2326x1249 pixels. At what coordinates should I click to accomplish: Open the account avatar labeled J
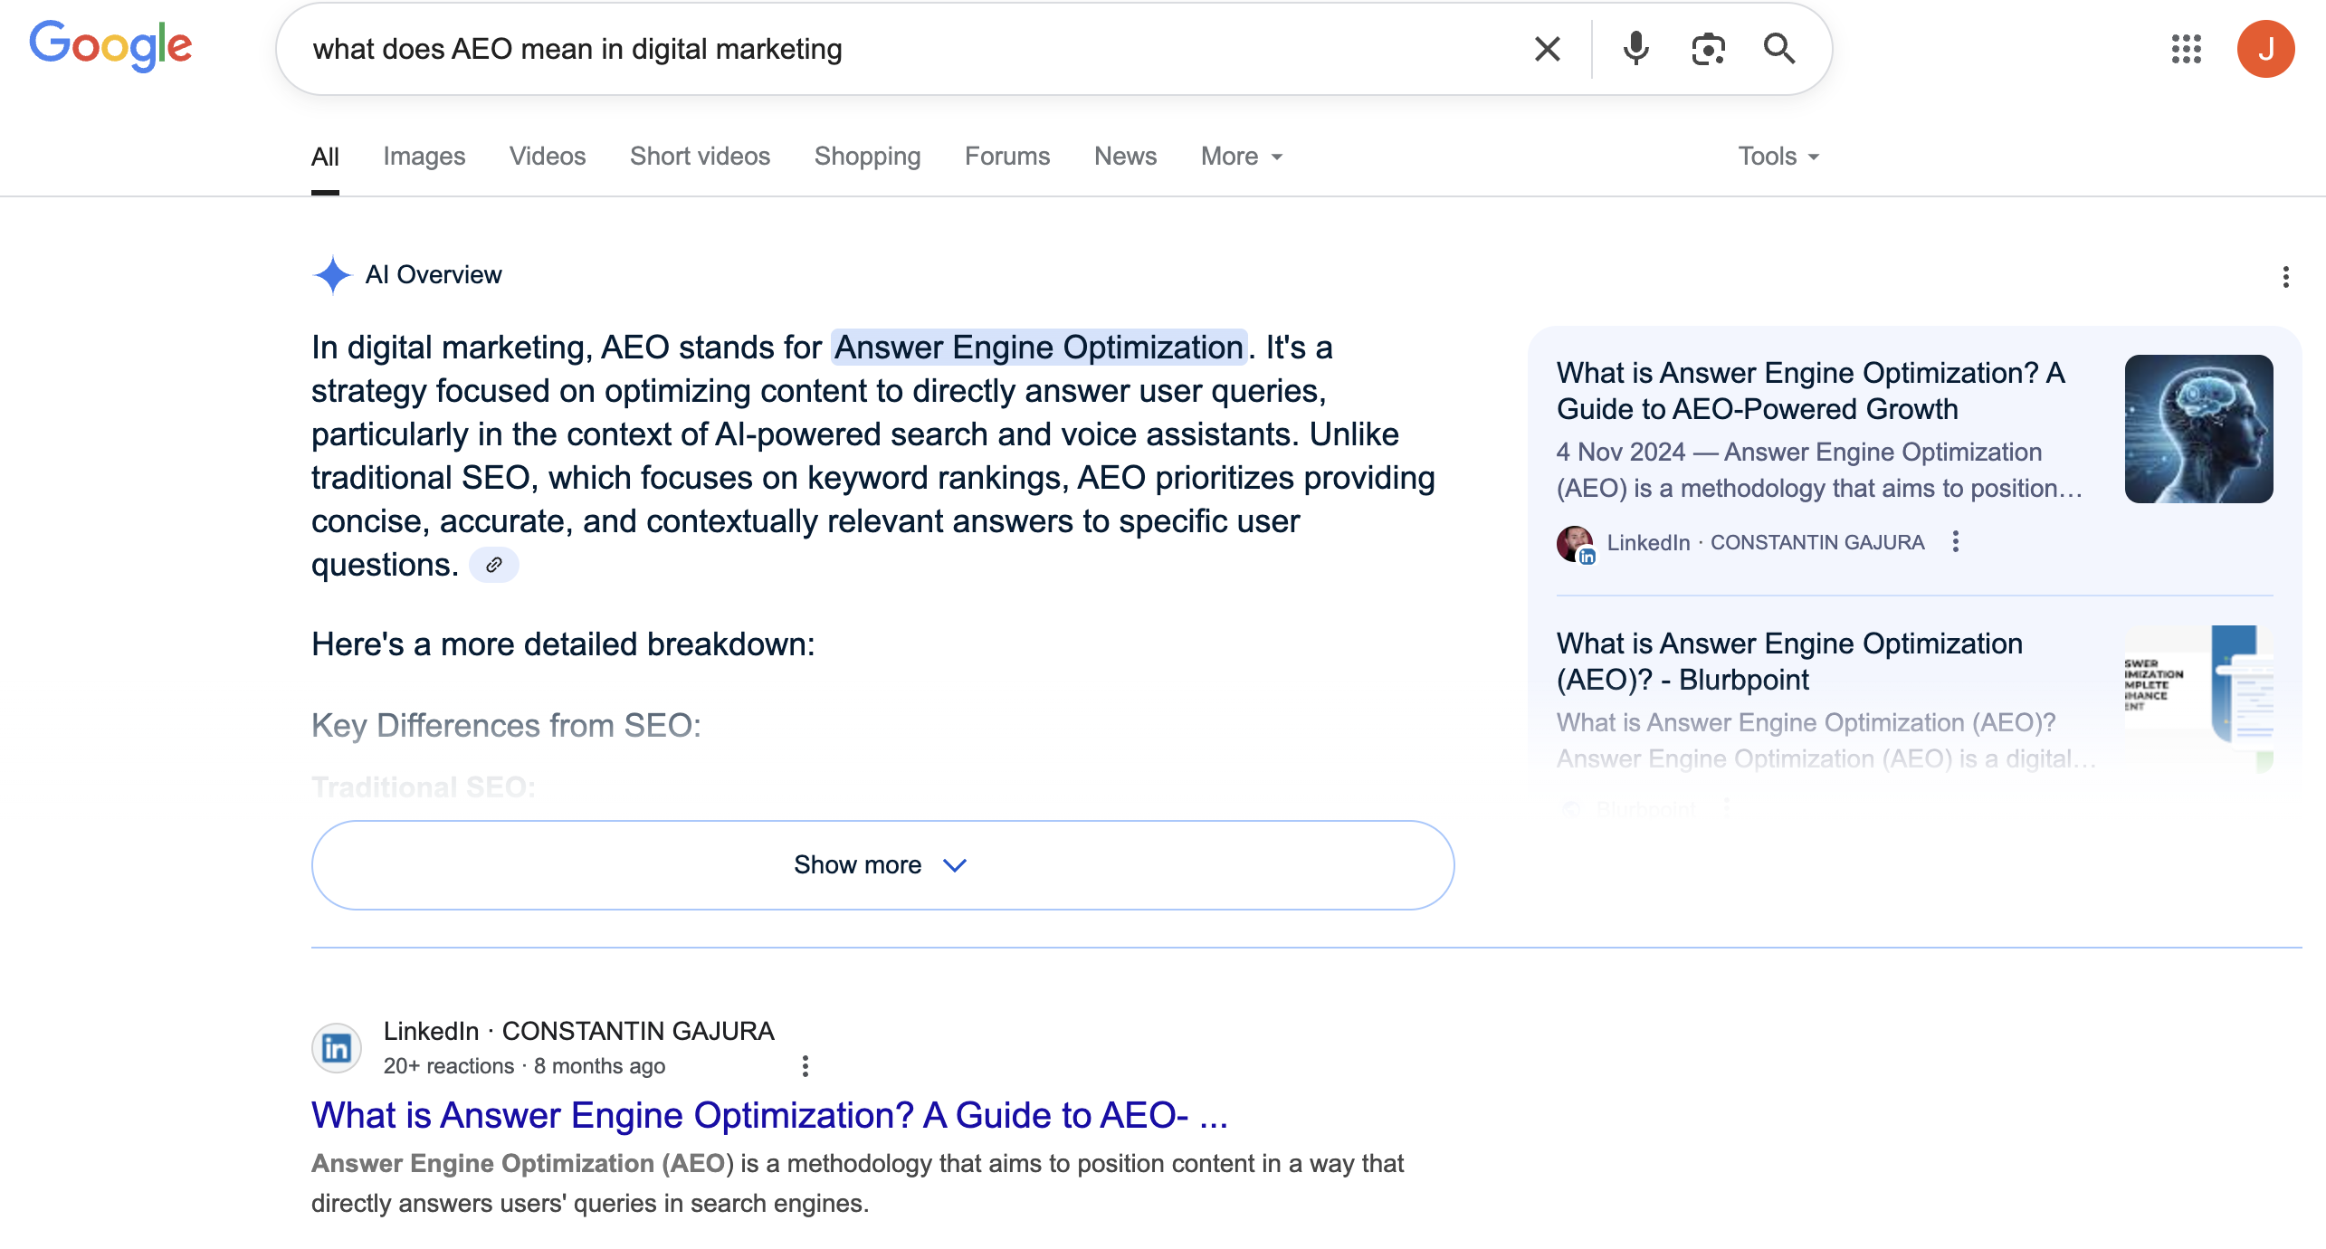(2265, 49)
